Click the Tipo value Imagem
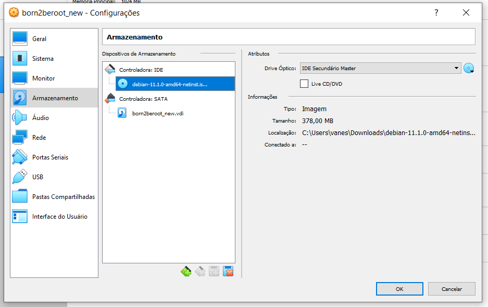Screen dimensions: 488x307 (314, 109)
